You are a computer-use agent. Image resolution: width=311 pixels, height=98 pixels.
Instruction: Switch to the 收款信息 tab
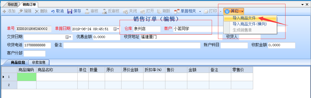click(39, 62)
